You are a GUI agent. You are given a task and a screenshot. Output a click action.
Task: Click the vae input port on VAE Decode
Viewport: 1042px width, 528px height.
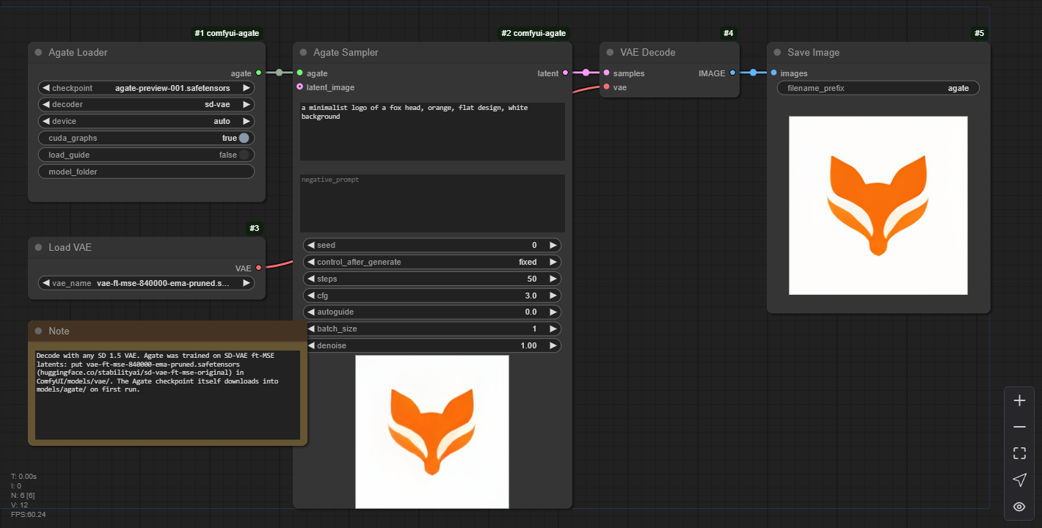pos(606,87)
